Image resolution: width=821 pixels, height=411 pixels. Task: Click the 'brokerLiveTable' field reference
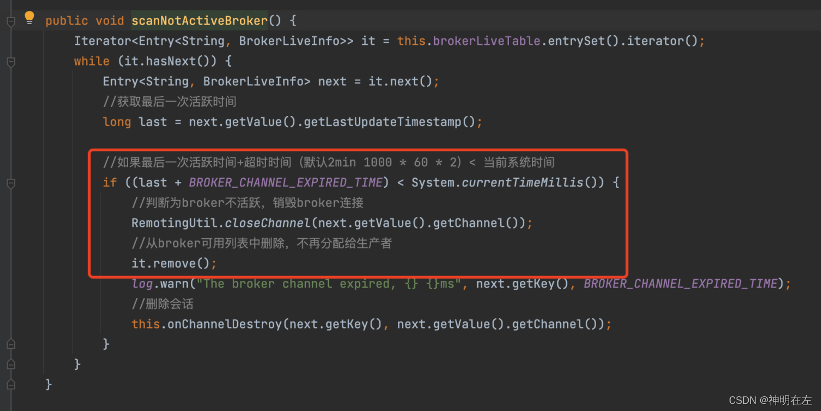(487, 41)
